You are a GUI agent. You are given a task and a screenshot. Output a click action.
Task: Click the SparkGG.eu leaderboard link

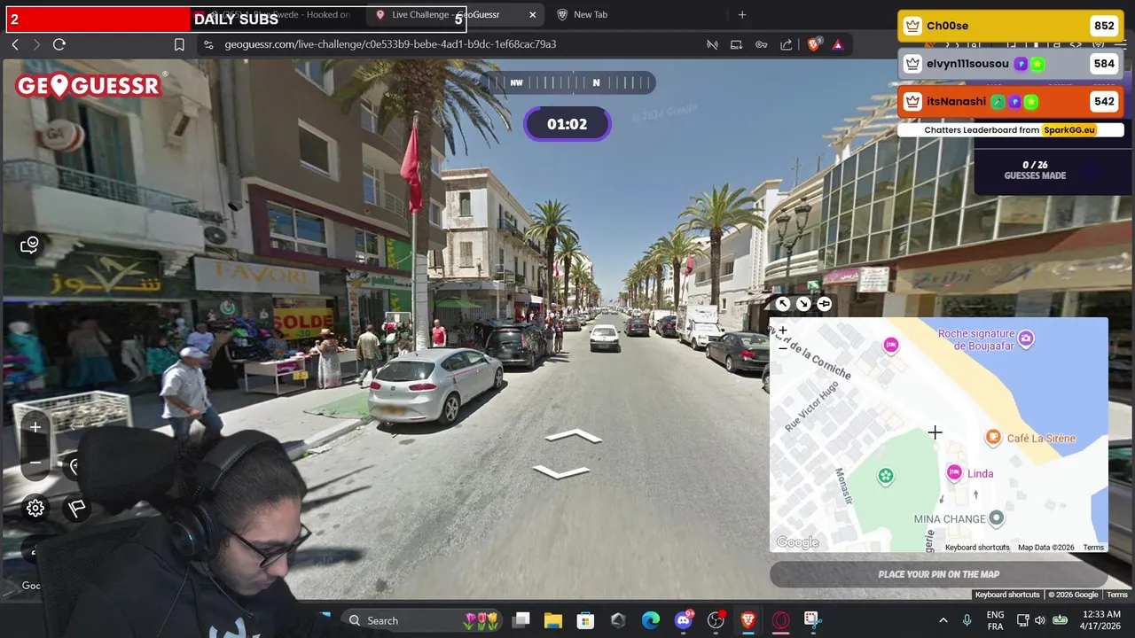pyautogui.click(x=1069, y=130)
